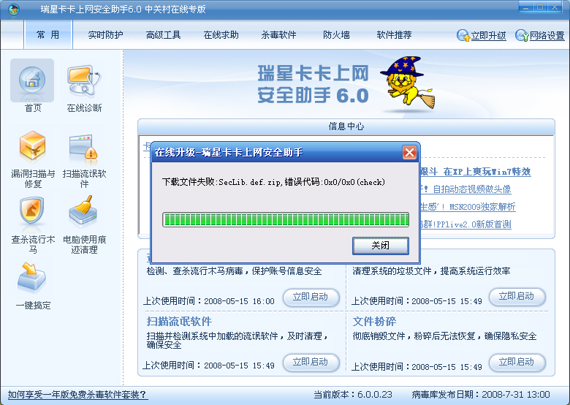
Task: Open 查杀流行木马 trojan scan shield icon
Action: pyautogui.click(x=32, y=211)
